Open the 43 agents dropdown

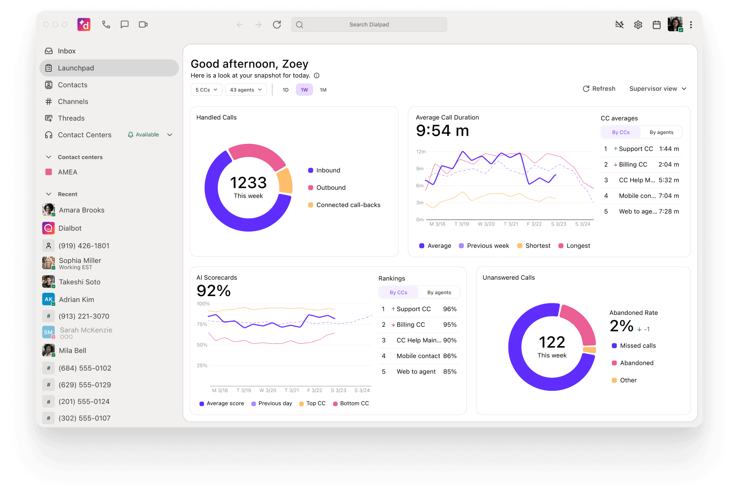246,90
